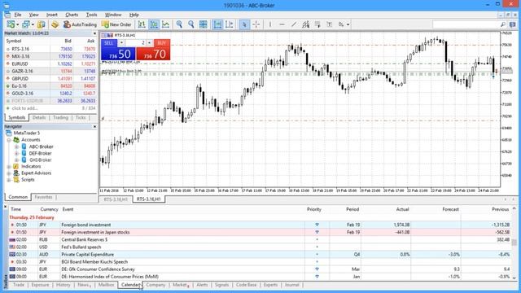The height and width of the screenshot is (293, 521).
Task: Click the search magnifier icon
Action: 503,24
